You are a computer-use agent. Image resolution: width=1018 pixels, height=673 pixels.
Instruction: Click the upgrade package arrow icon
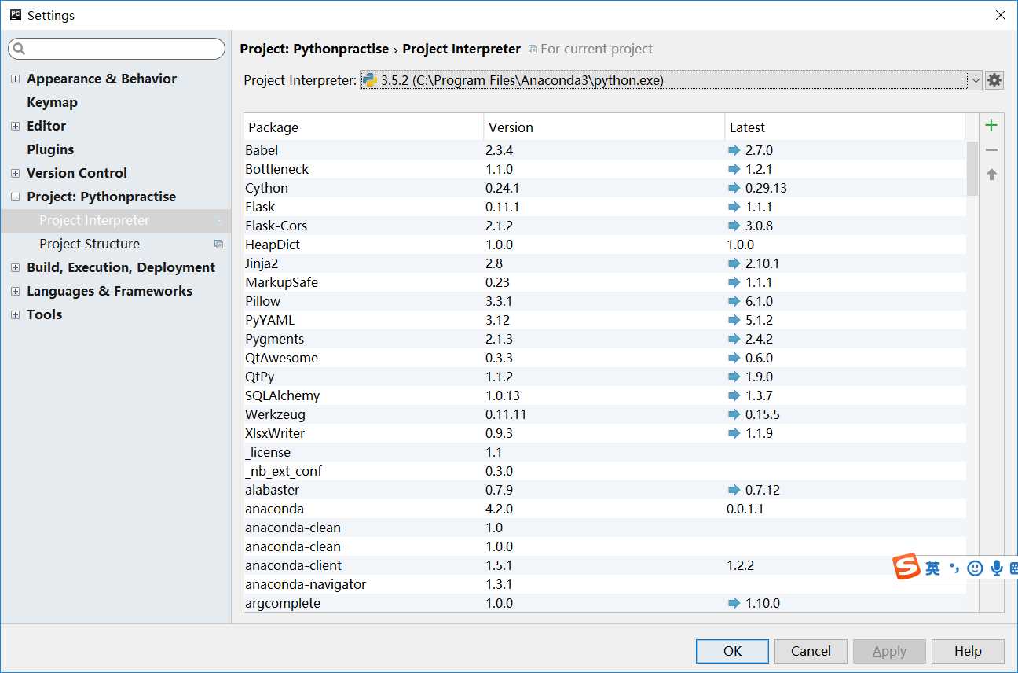[x=991, y=174]
